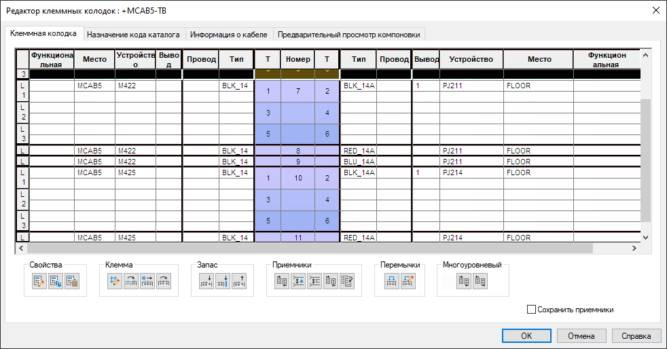Click horizontal scrollbar right arrow
667x349 pixels.
(x=634, y=249)
